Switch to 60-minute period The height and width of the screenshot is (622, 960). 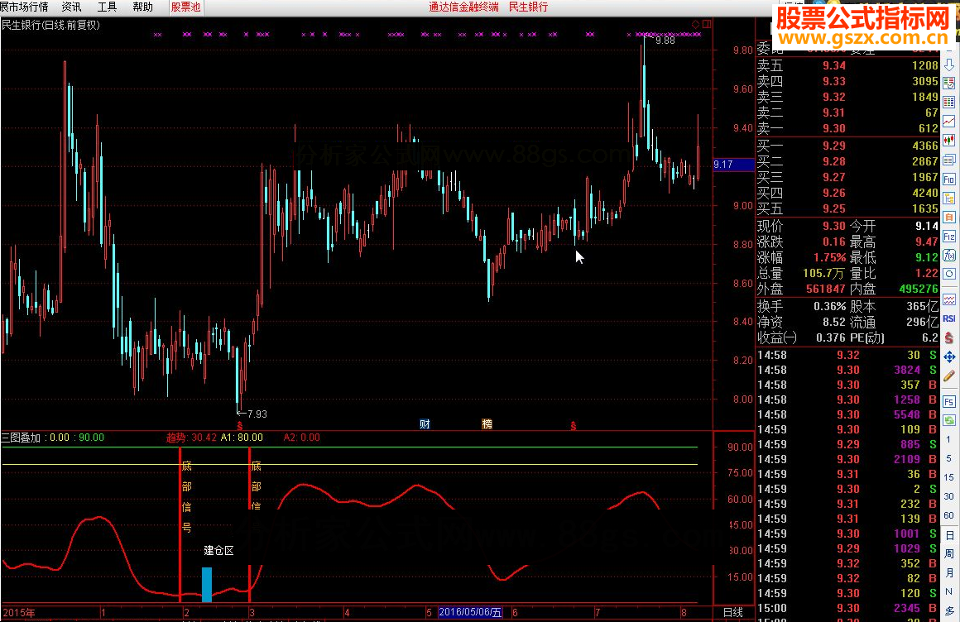(x=948, y=515)
